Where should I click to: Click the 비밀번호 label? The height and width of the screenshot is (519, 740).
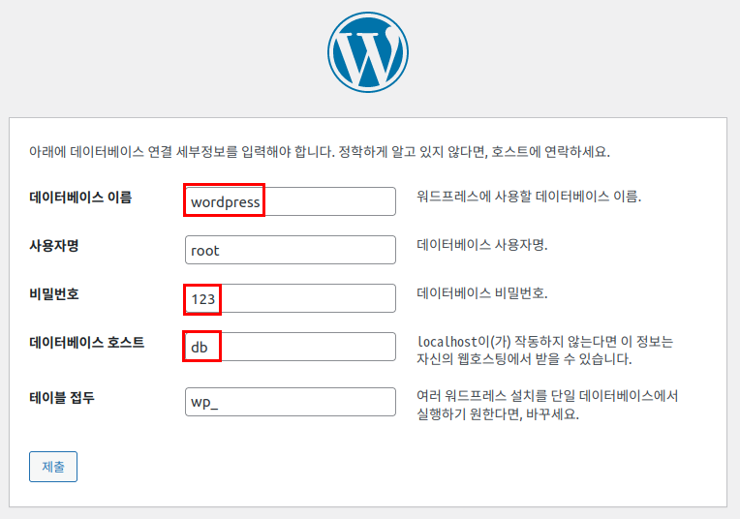pyautogui.click(x=54, y=294)
